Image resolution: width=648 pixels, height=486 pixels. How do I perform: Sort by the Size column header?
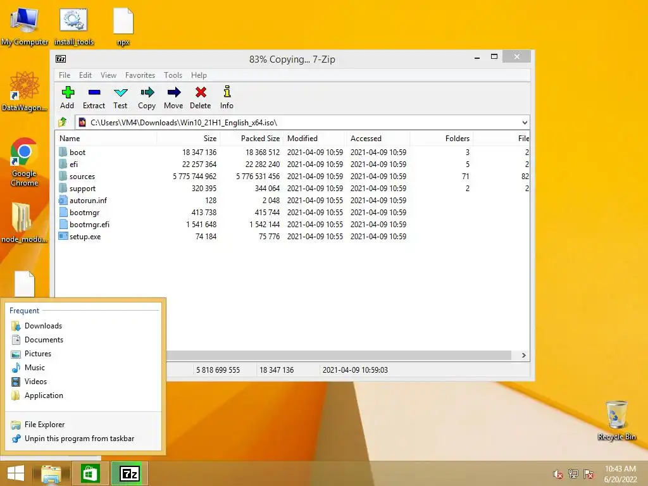pyautogui.click(x=188, y=139)
